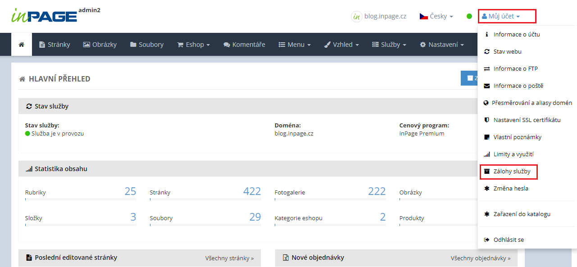The image size is (577, 267).
Task: Open the Soubory file manager
Action: (147, 45)
